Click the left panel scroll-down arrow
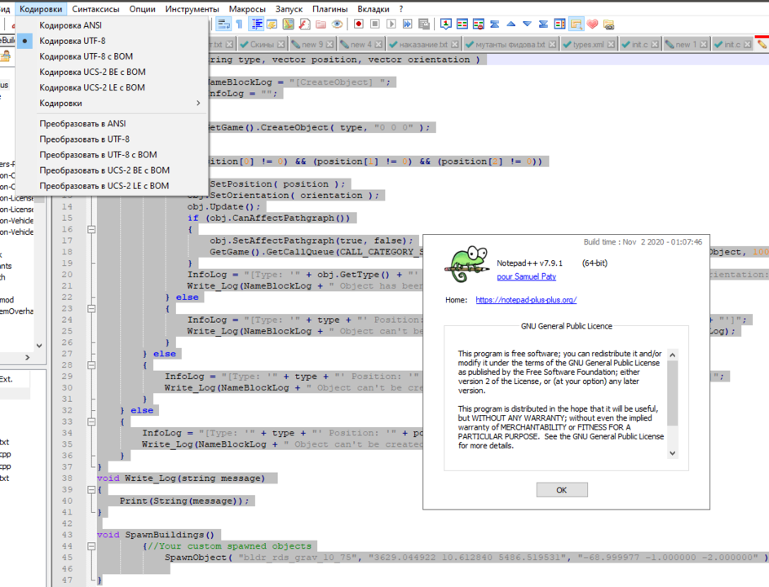Image resolution: width=769 pixels, height=587 pixels. tap(39, 345)
